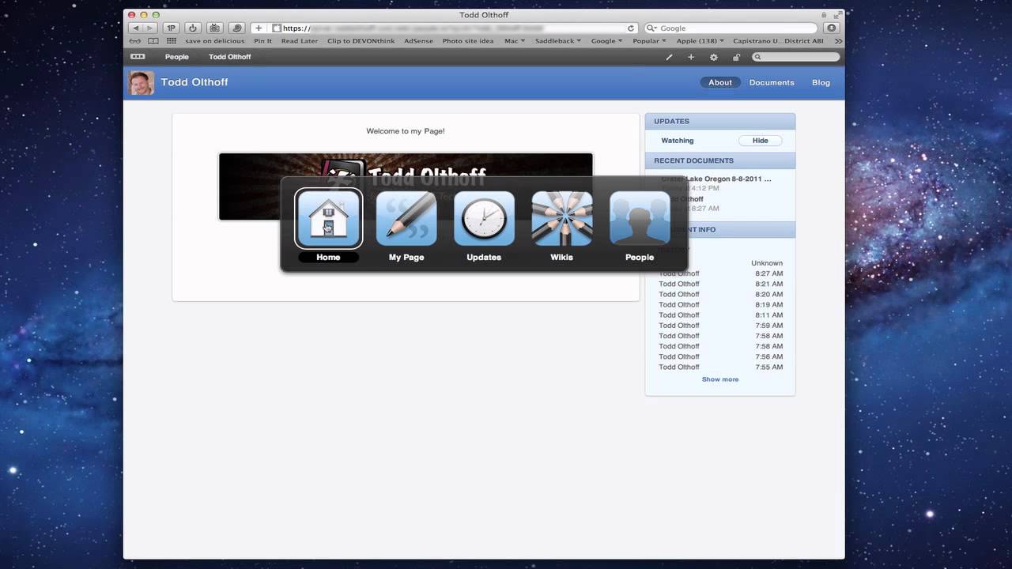Image resolution: width=1012 pixels, height=569 pixels.
Task: Enter full screen with the arrows icon
Action: pyautogui.click(x=837, y=15)
